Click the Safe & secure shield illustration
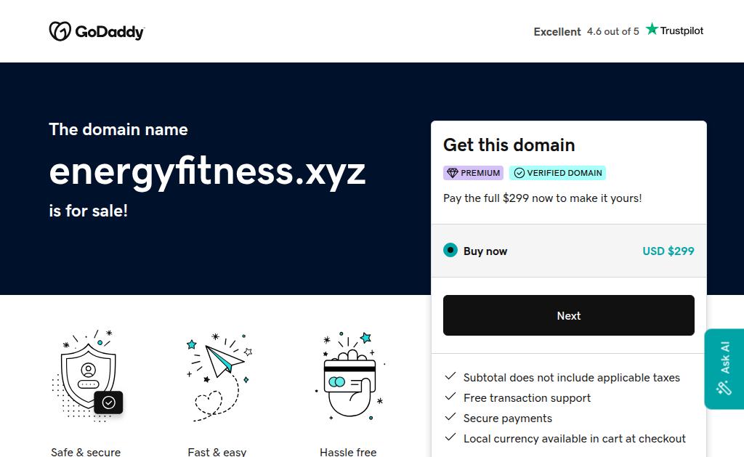The width and height of the screenshot is (744, 457). pyautogui.click(x=86, y=375)
